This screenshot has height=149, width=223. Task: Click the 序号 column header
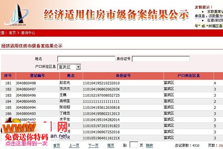click(x=8, y=76)
